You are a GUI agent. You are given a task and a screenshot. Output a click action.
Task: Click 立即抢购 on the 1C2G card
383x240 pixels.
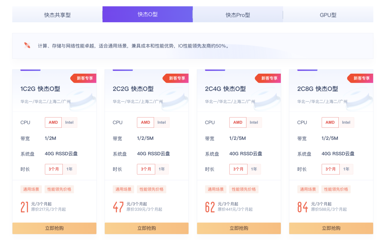[54, 228]
